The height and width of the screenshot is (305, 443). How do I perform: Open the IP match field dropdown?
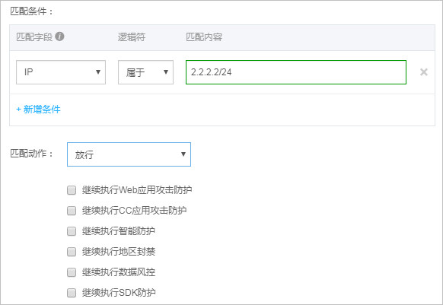pos(61,72)
